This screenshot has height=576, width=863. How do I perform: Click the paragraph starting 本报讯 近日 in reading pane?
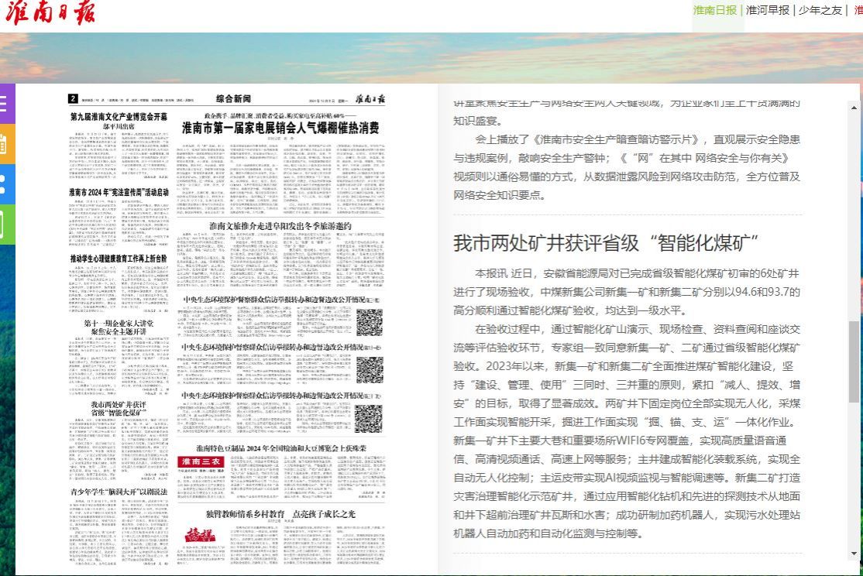click(627, 292)
